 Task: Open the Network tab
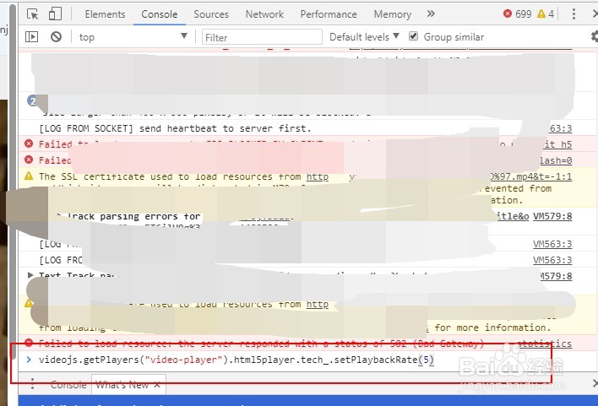pyautogui.click(x=264, y=14)
